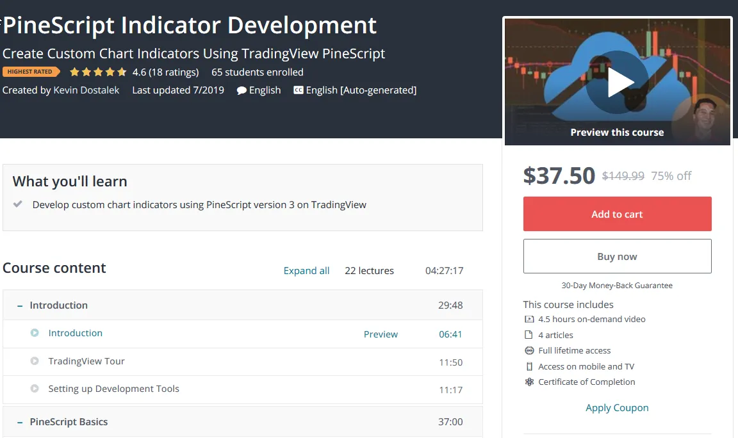Click the Highest Rated badge
Viewport: 738px width, 438px height.
(x=31, y=72)
